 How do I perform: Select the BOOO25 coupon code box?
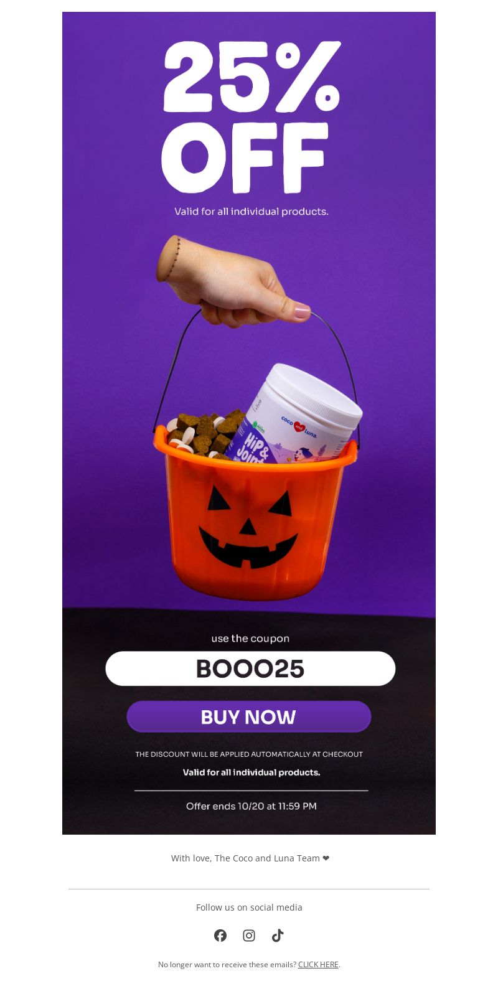click(250, 668)
